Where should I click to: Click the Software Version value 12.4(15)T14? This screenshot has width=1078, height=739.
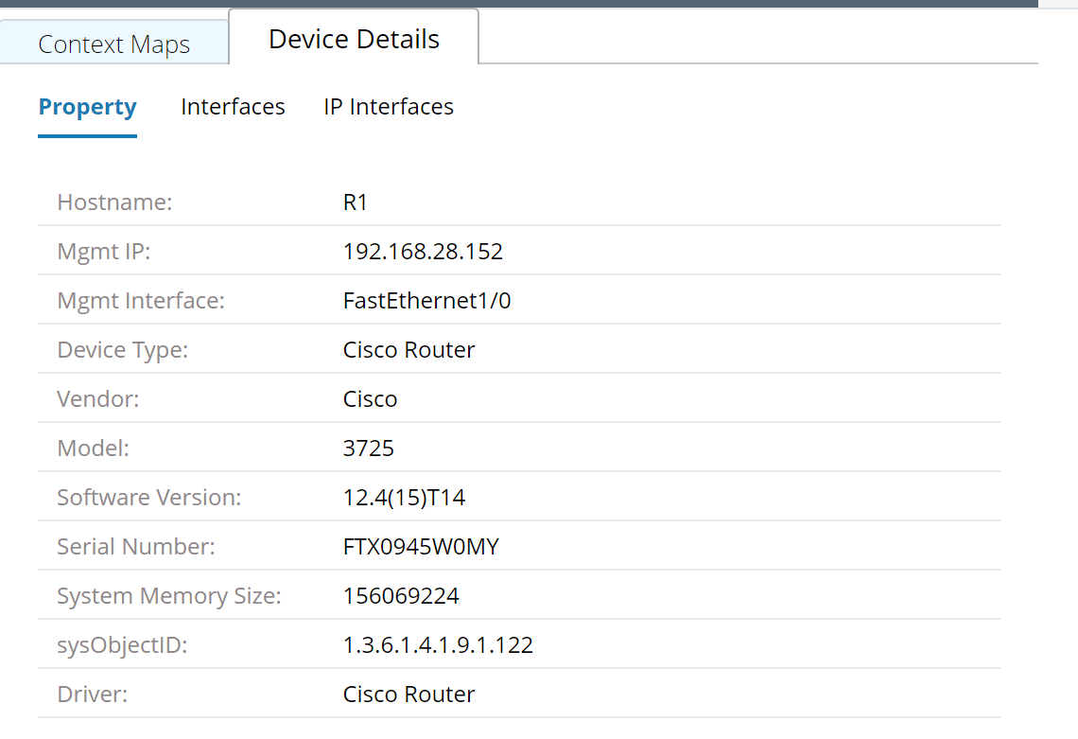coord(405,497)
